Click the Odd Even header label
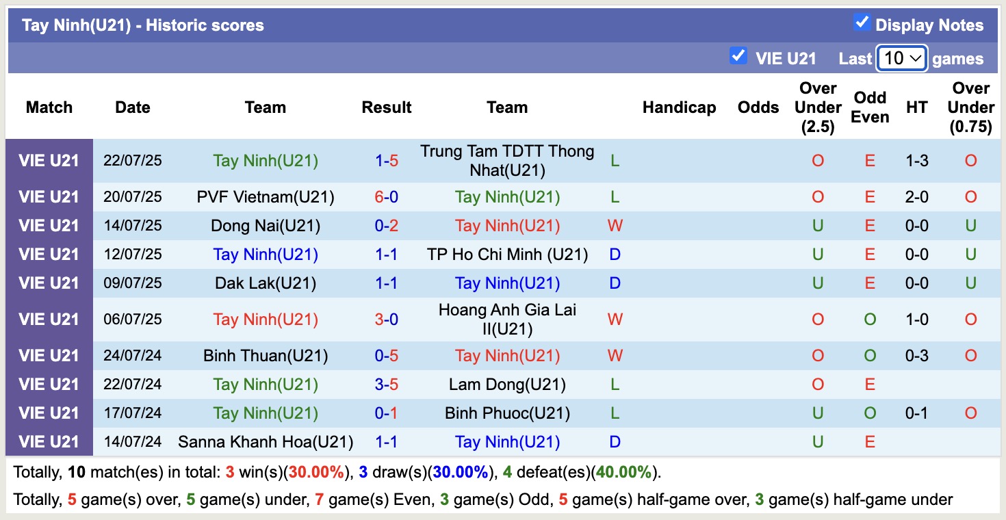The image size is (1006, 520). (x=870, y=107)
